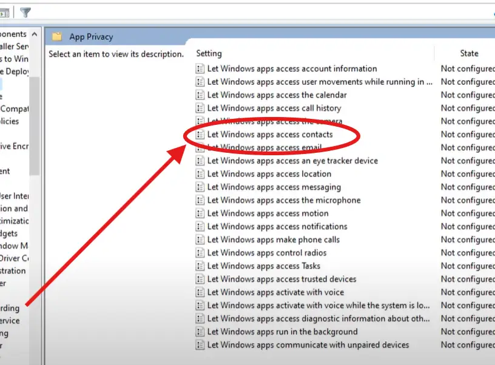Click policy icon beside 'run in the background'
Viewport: 495px width, 365px height.
tap(200, 332)
